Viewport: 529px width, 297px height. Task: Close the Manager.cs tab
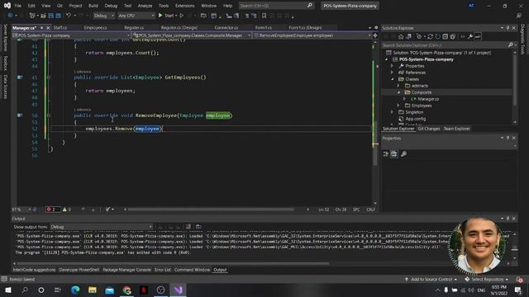[48, 27]
